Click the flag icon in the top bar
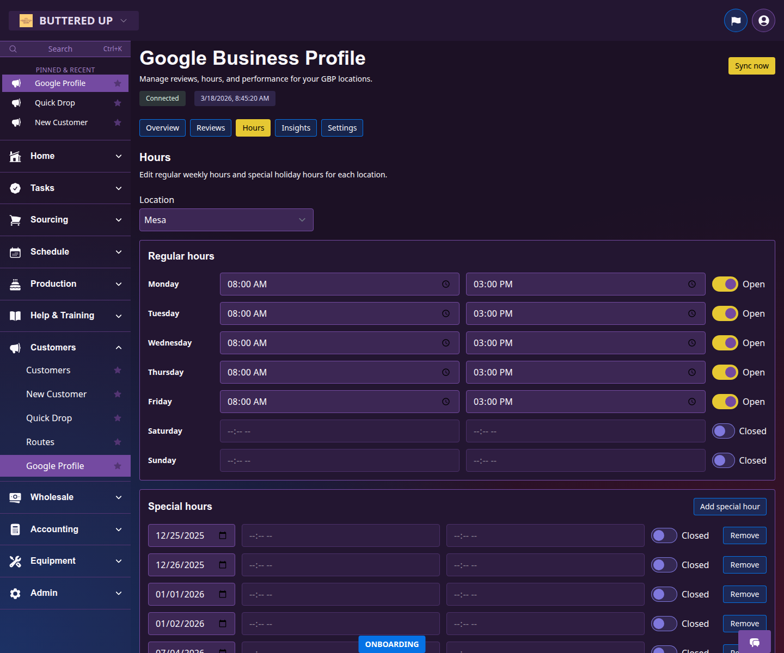This screenshot has width=784, height=653. click(x=736, y=20)
